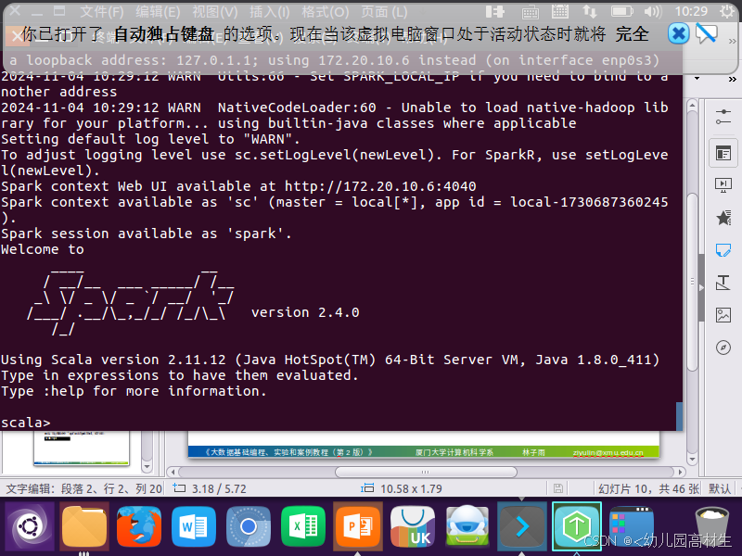
Task: Open the 默认 dropdown in the status bar
Action: click(719, 487)
